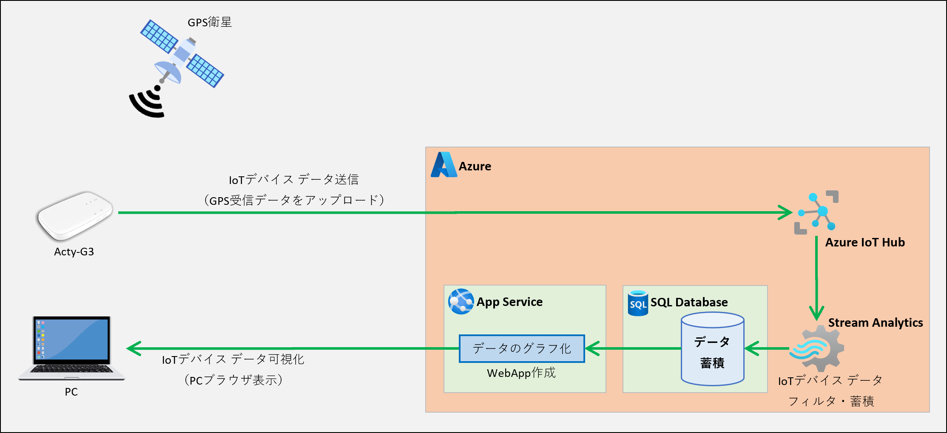Click the (GPS受信データをアップロード) text
Viewport: 947px width, 433px height.
(294, 200)
